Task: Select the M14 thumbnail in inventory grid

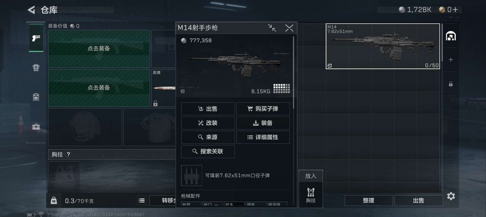Action: tap(383, 46)
